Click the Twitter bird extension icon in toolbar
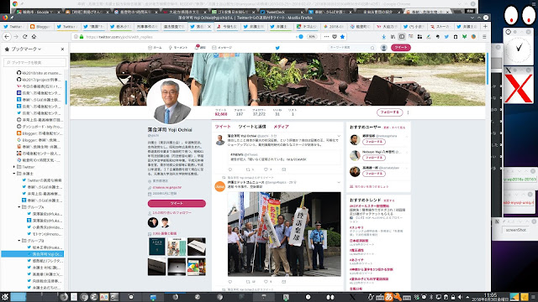 [446, 37]
